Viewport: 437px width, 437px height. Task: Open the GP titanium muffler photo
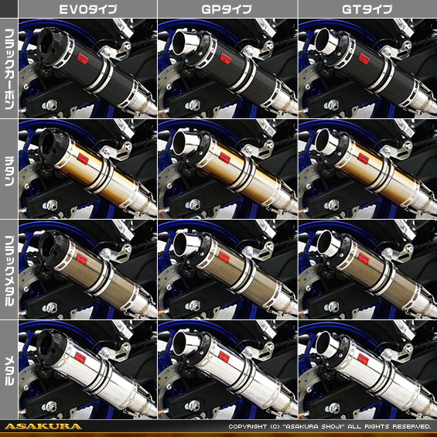227,169
